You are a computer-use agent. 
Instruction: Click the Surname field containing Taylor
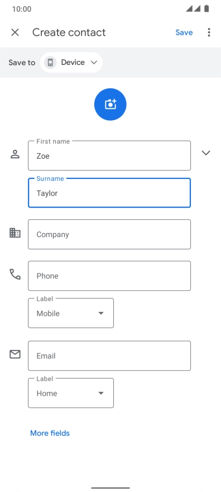point(109,193)
